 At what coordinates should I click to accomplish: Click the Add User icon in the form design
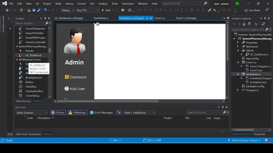(67, 89)
